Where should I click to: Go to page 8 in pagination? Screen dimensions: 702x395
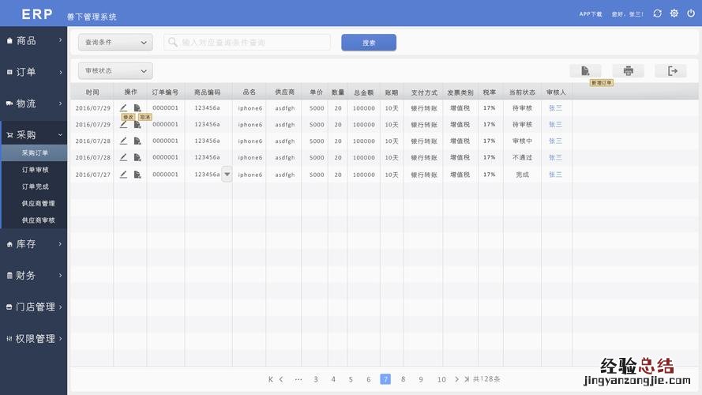click(x=403, y=379)
